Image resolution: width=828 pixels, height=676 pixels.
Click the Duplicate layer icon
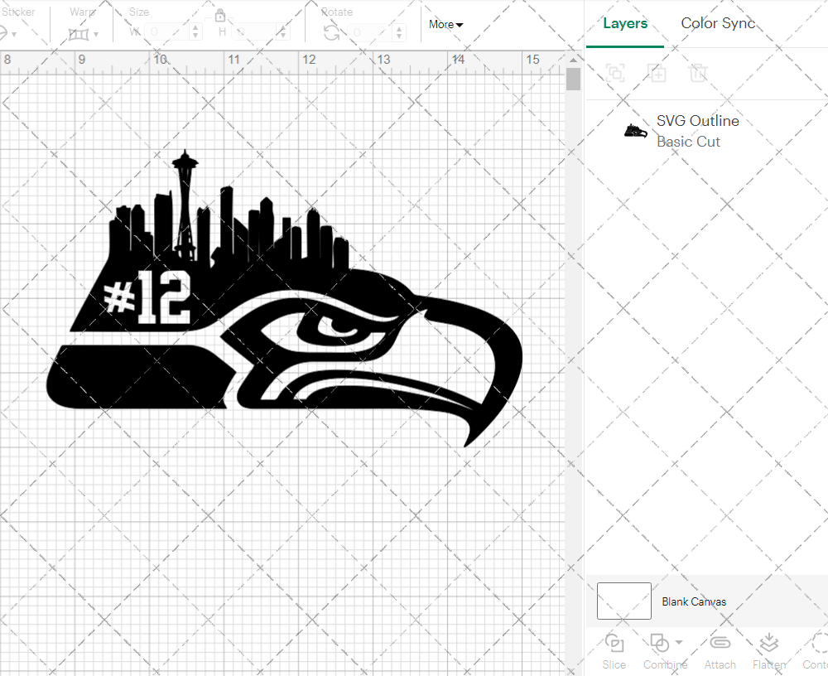(x=657, y=74)
